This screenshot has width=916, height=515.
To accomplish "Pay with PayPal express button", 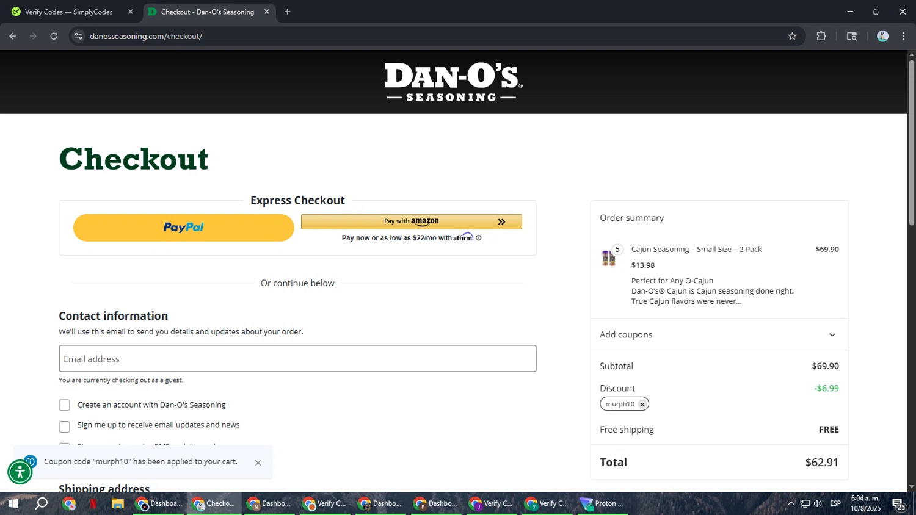I will (183, 228).
